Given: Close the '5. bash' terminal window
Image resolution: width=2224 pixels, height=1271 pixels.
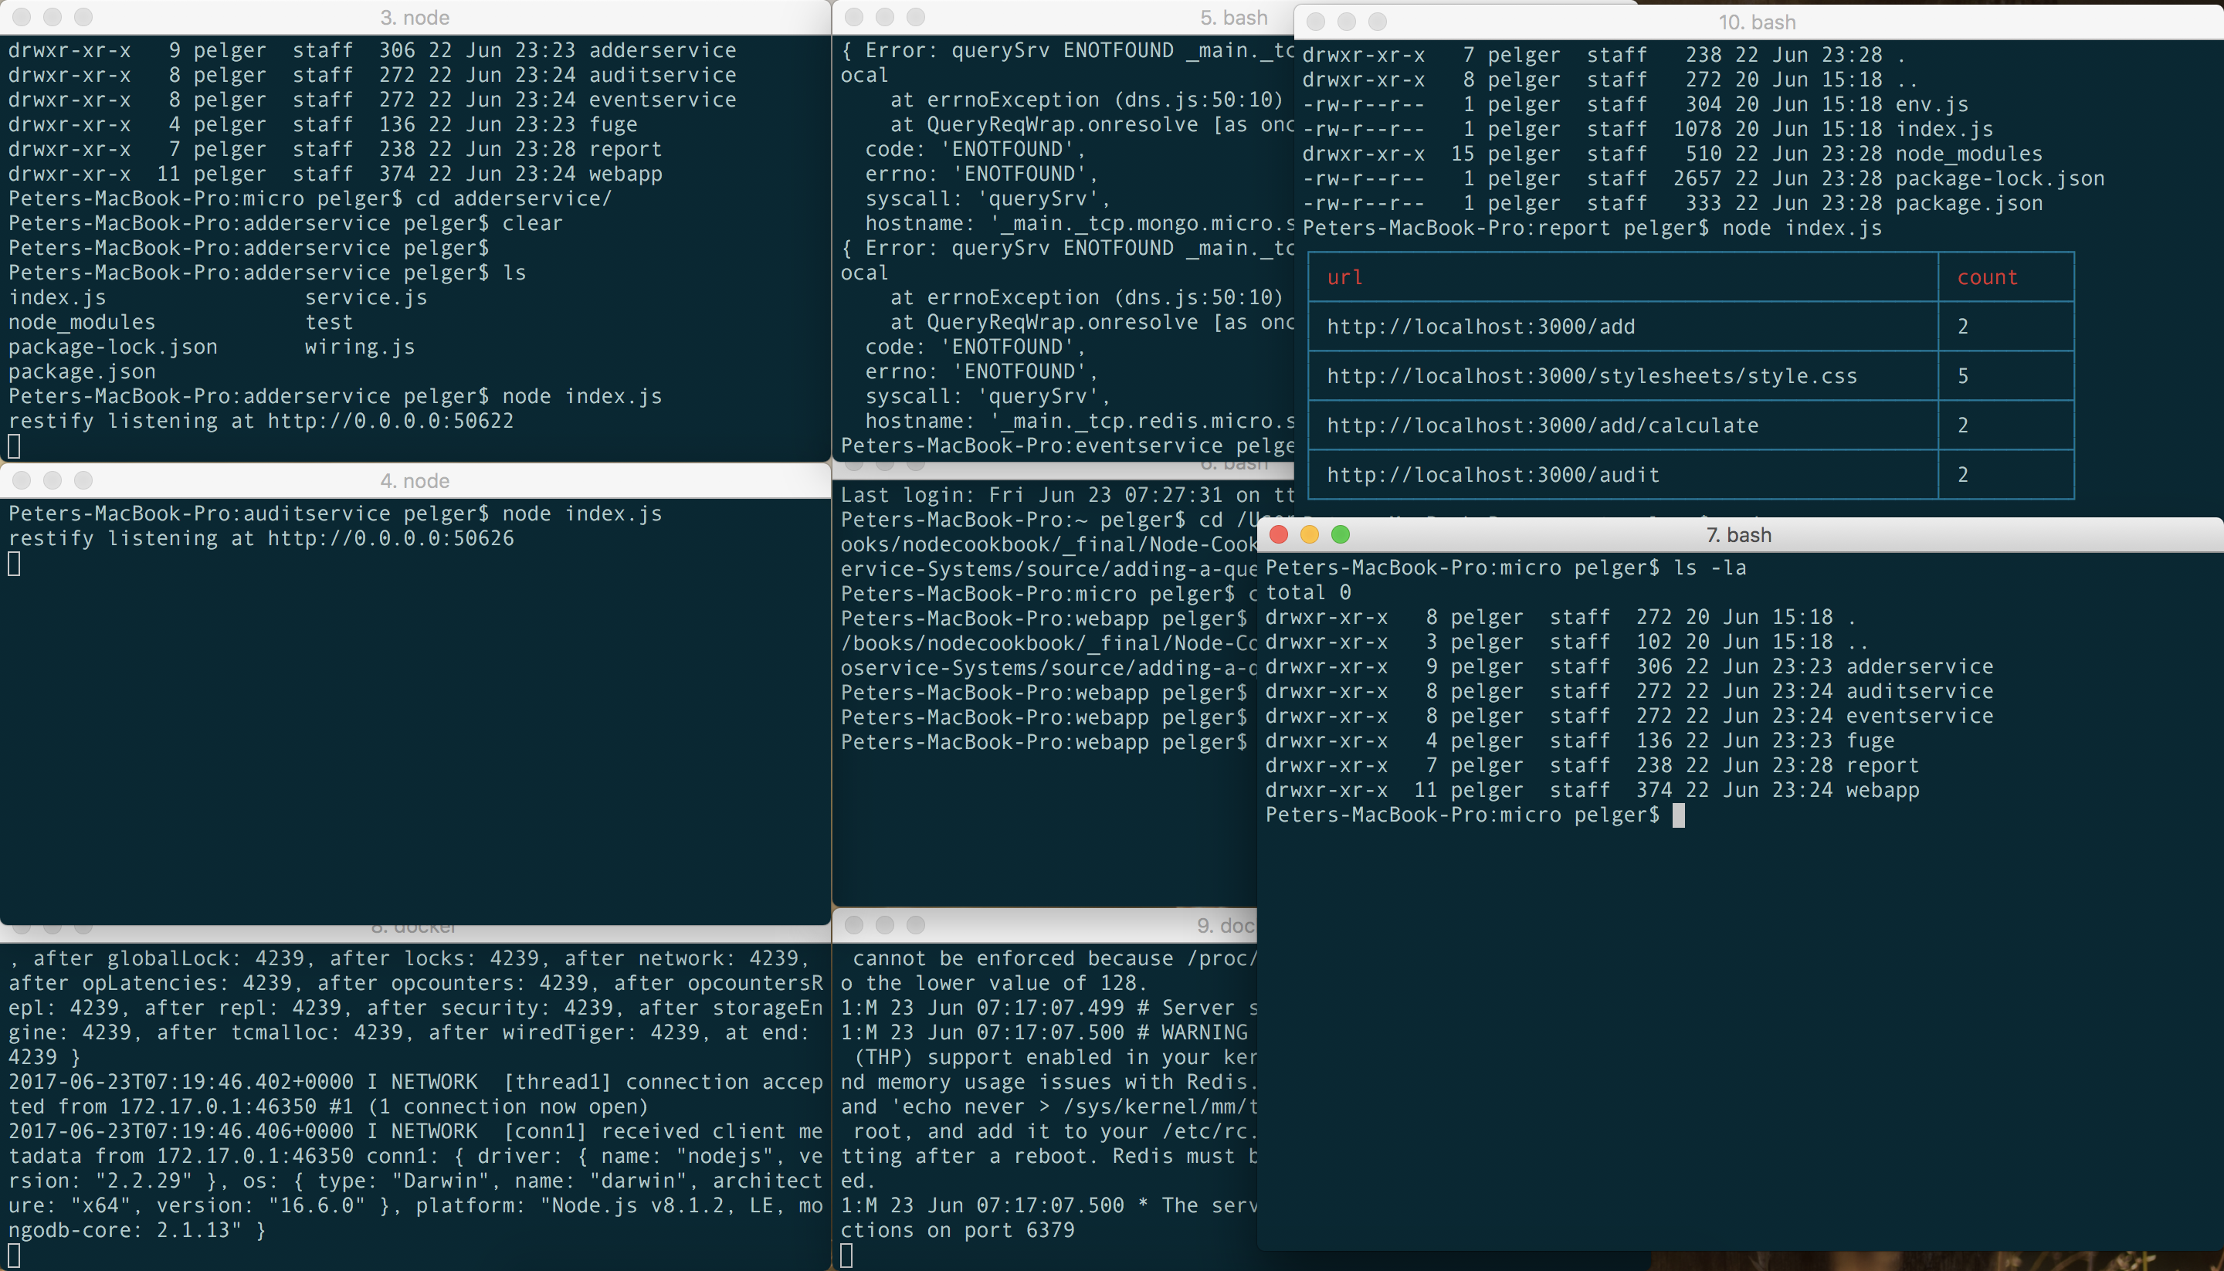Looking at the screenshot, I should point(855,16).
